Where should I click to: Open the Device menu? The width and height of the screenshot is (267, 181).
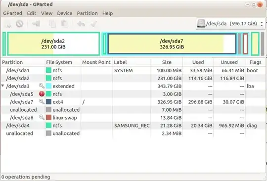click(65, 13)
